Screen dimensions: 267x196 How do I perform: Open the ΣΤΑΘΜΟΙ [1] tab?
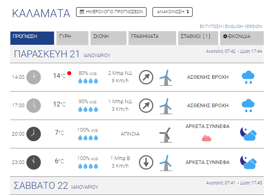pyautogui.click(x=198, y=38)
